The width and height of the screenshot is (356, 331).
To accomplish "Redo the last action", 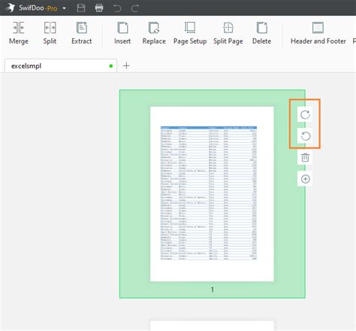I will [x=135, y=8].
